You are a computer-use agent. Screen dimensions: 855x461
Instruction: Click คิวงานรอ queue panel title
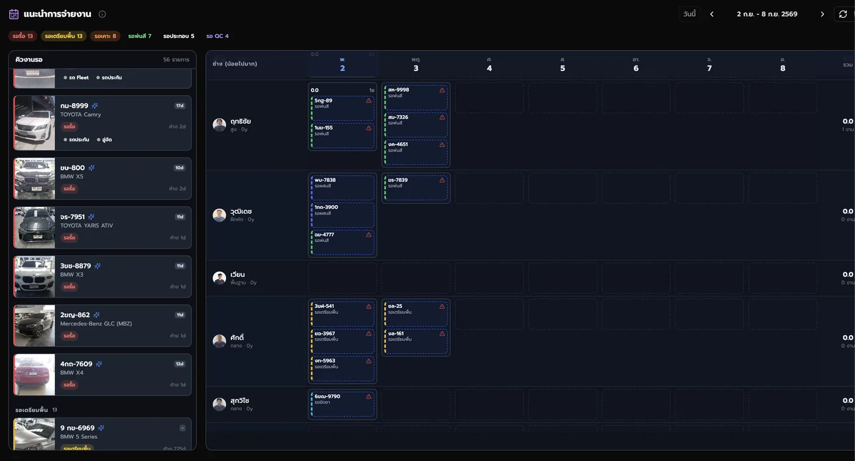[29, 60]
